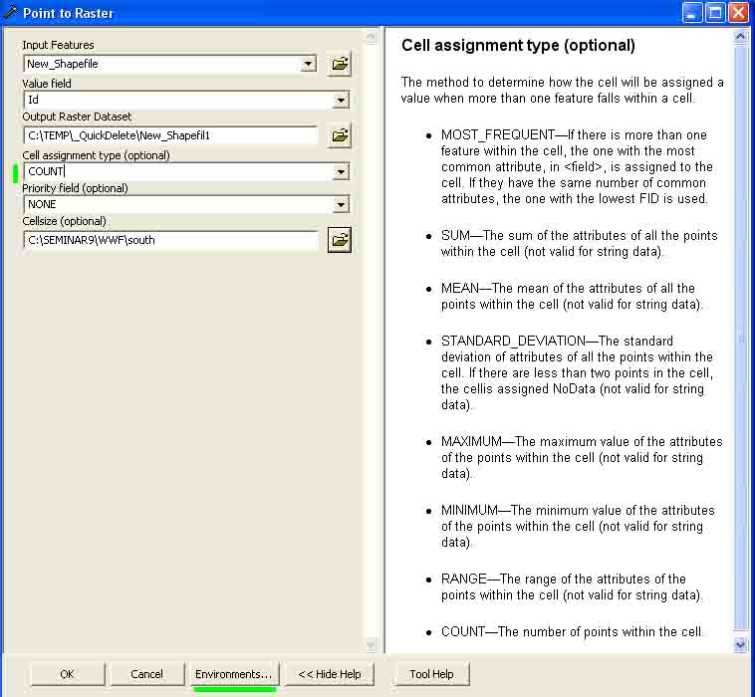
Task: Click the 'Output Raster Dataset' label
Action: (77, 116)
